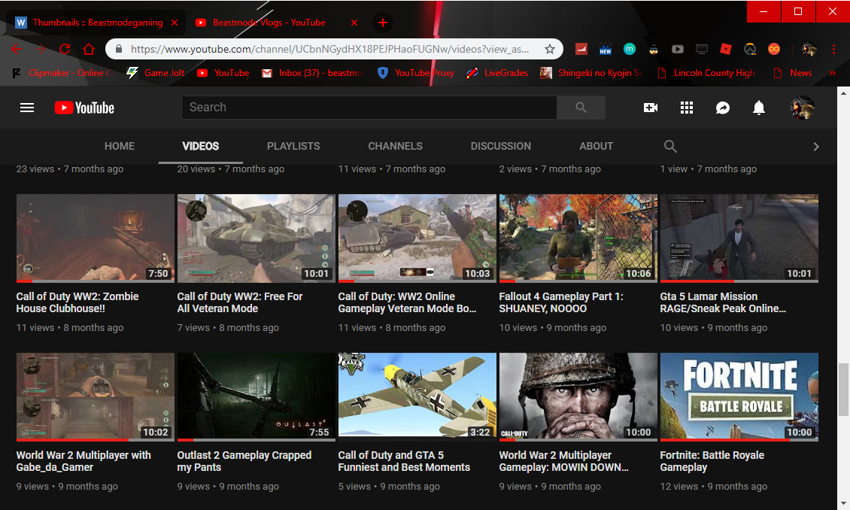Viewport: 850px width, 510px height.
Task: Open the browser profile avatar in the toolbar
Action: point(809,50)
